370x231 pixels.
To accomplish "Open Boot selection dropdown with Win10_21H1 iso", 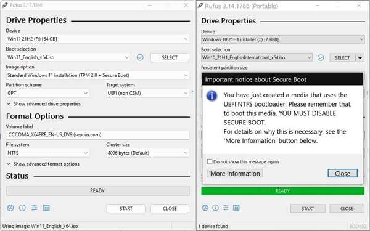I will 257,57.
